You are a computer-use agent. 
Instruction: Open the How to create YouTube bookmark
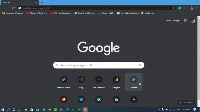61,13
